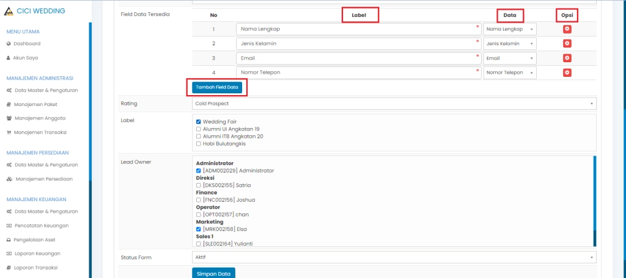Open Dashboard from sidebar icon

pos(9,44)
